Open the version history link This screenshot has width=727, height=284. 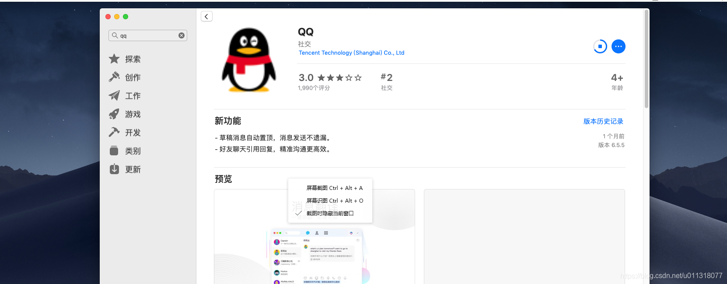coord(603,121)
